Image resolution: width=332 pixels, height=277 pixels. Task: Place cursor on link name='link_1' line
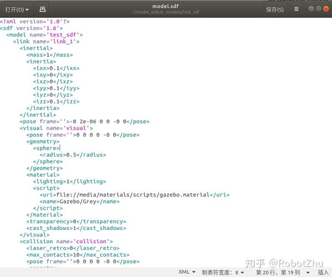click(46, 41)
